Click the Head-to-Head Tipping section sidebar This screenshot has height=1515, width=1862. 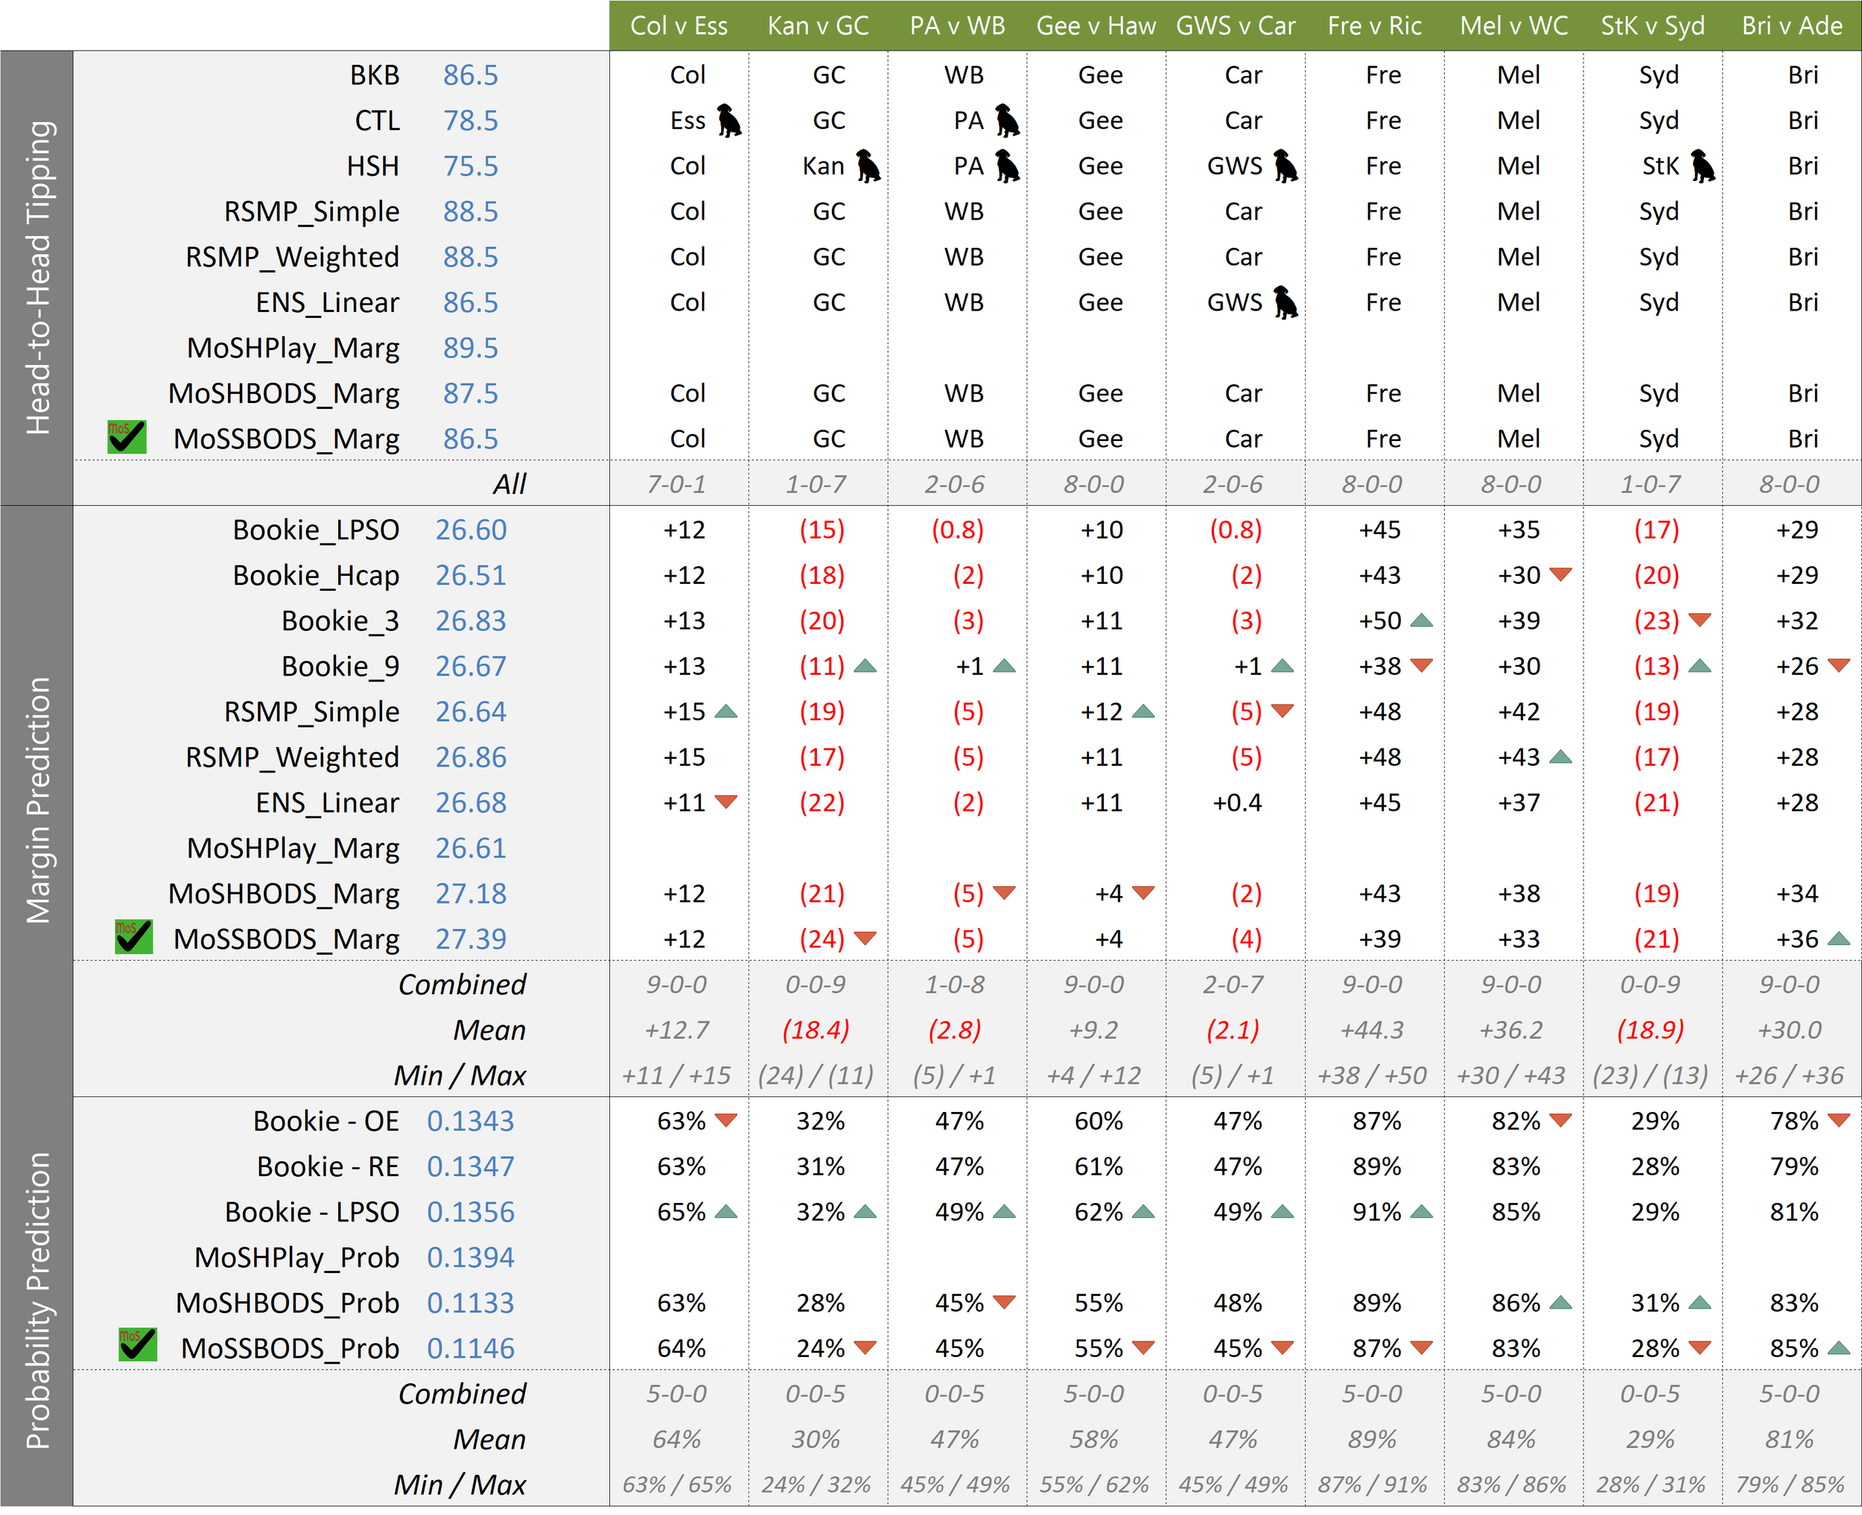click(x=36, y=278)
